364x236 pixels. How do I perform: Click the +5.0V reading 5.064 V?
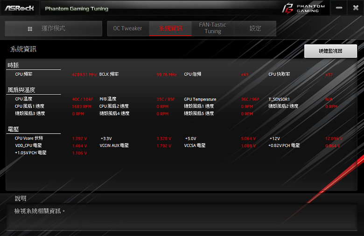(x=248, y=139)
